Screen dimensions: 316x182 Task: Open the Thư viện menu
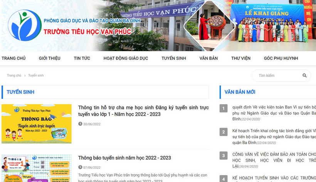coord(240,58)
